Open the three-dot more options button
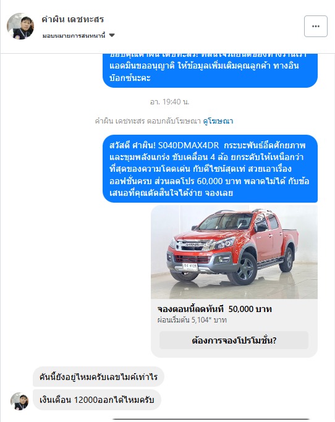The height and width of the screenshot is (422, 335). (316, 26)
